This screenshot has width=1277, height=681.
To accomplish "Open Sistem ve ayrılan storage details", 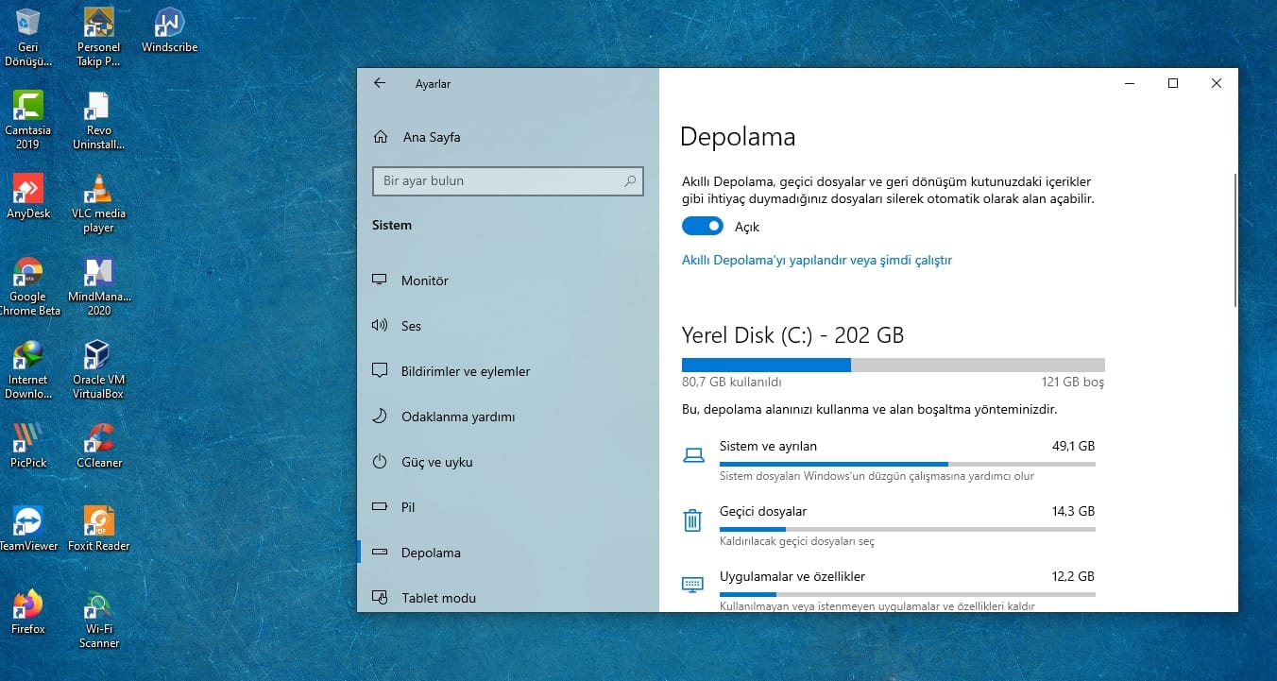I will 889,461.
